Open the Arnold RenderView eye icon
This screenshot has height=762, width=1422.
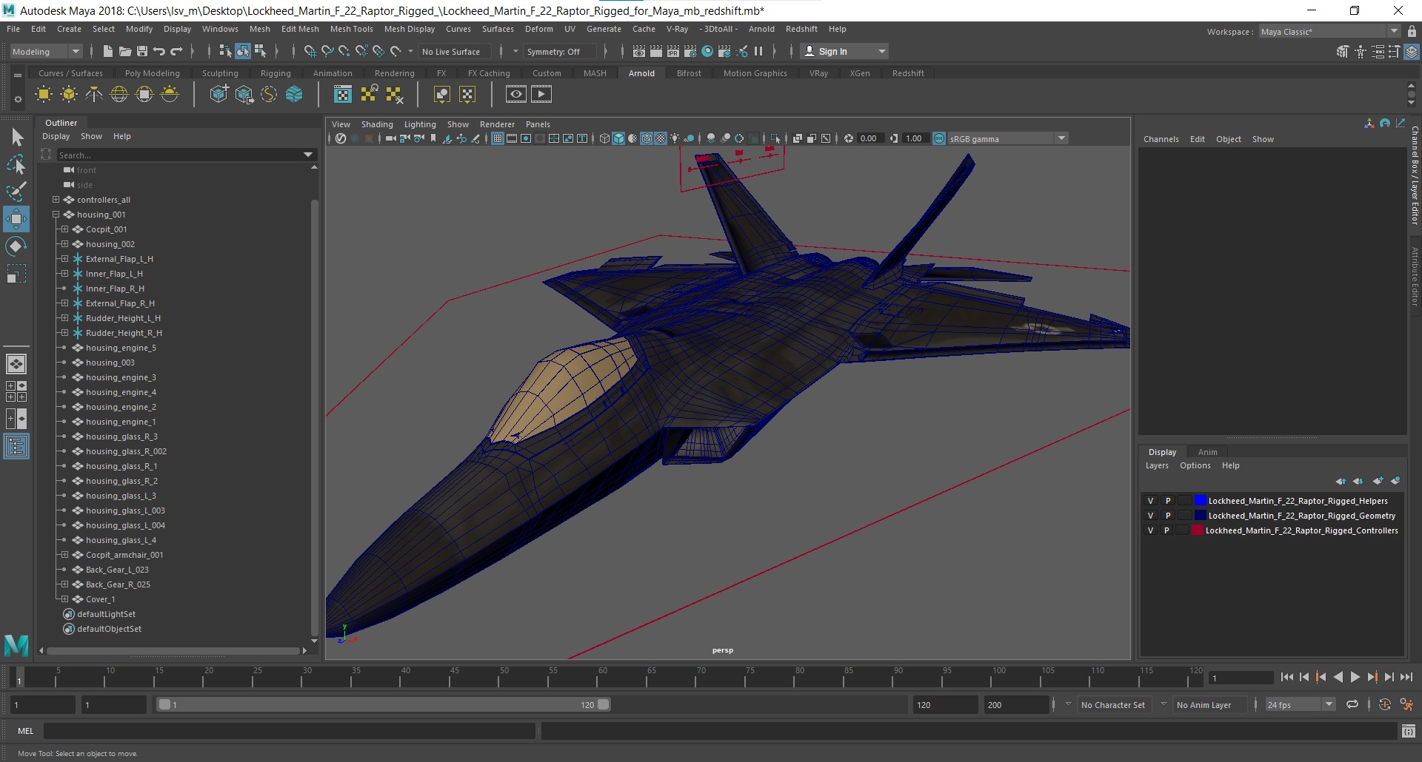(x=516, y=94)
